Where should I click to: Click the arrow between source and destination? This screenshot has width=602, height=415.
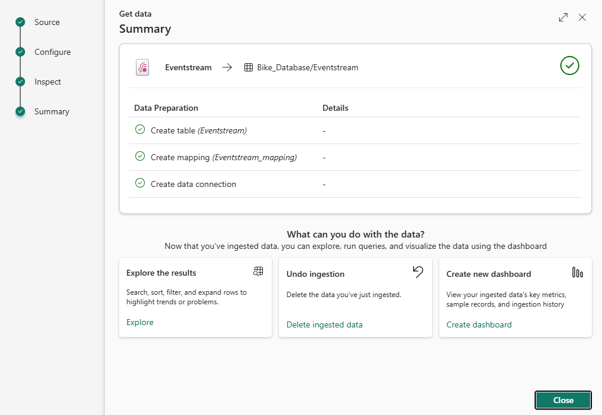227,67
